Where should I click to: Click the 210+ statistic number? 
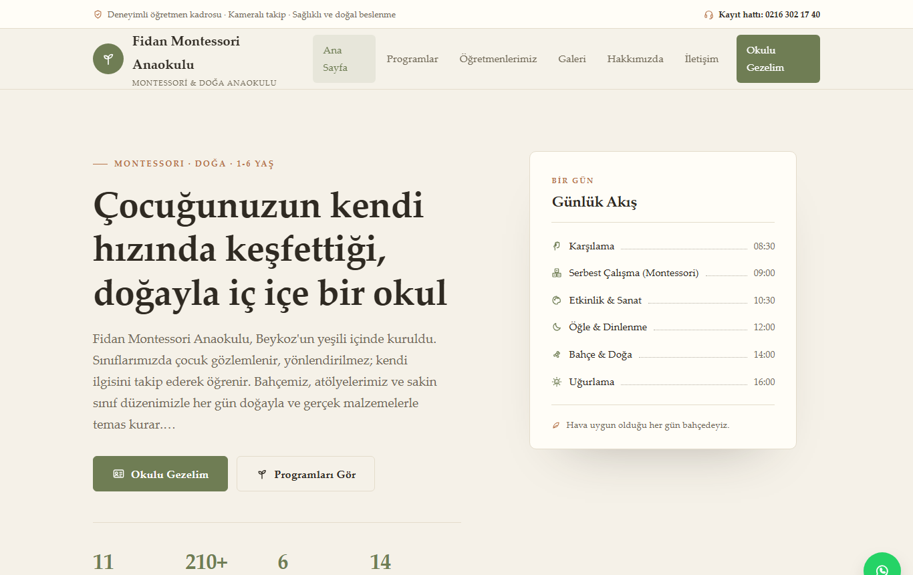(207, 562)
